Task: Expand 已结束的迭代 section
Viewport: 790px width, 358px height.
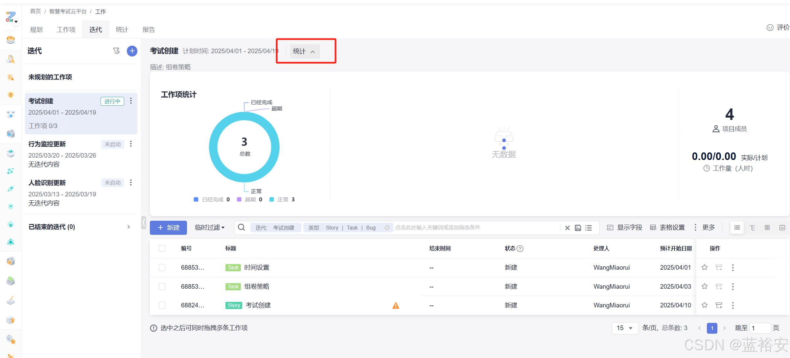Action: click(128, 227)
